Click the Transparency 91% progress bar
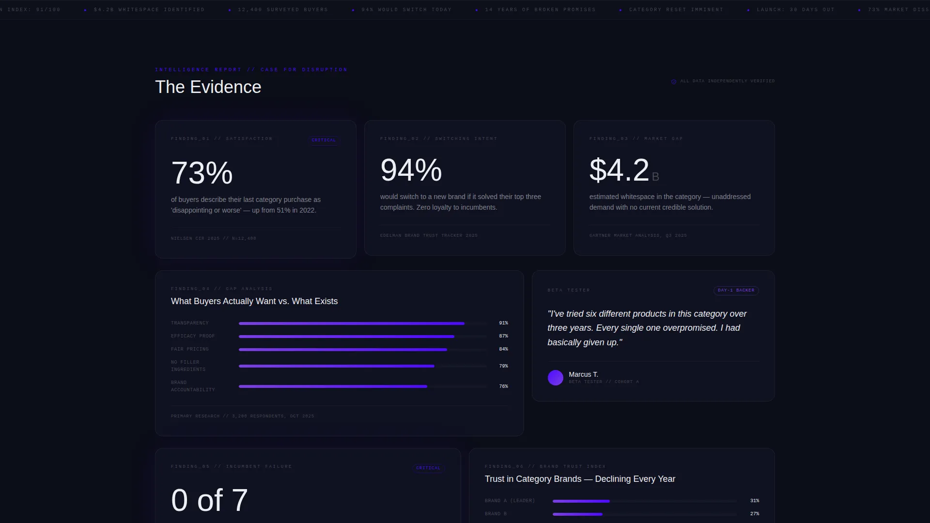Image resolution: width=930 pixels, height=523 pixels. click(x=362, y=323)
